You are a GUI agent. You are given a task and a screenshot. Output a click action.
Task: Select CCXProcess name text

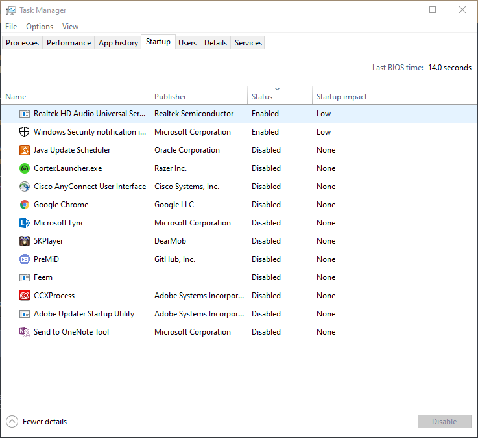54,296
